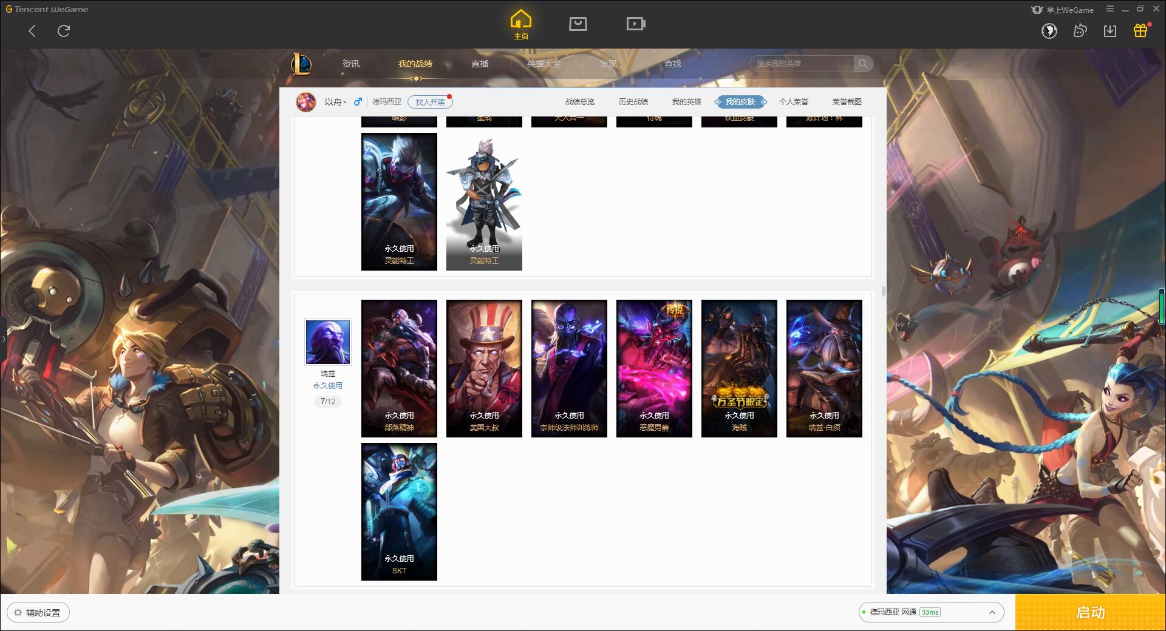Click the 恶魔男爵 skin card
Image resolution: width=1166 pixels, height=631 pixels.
tap(654, 368)
